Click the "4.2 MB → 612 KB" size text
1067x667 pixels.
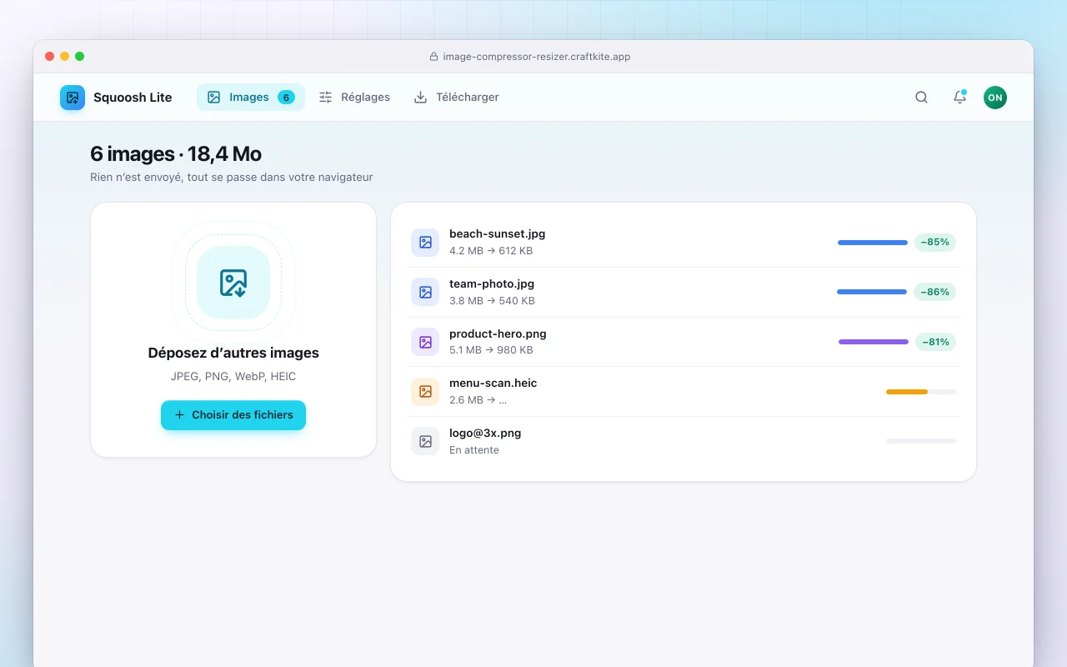tap(491, 251)
